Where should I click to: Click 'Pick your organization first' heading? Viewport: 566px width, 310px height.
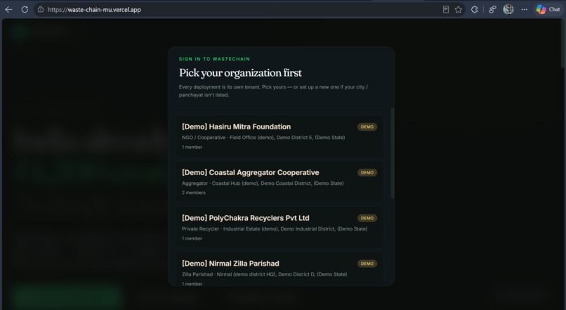click(240, 73)
